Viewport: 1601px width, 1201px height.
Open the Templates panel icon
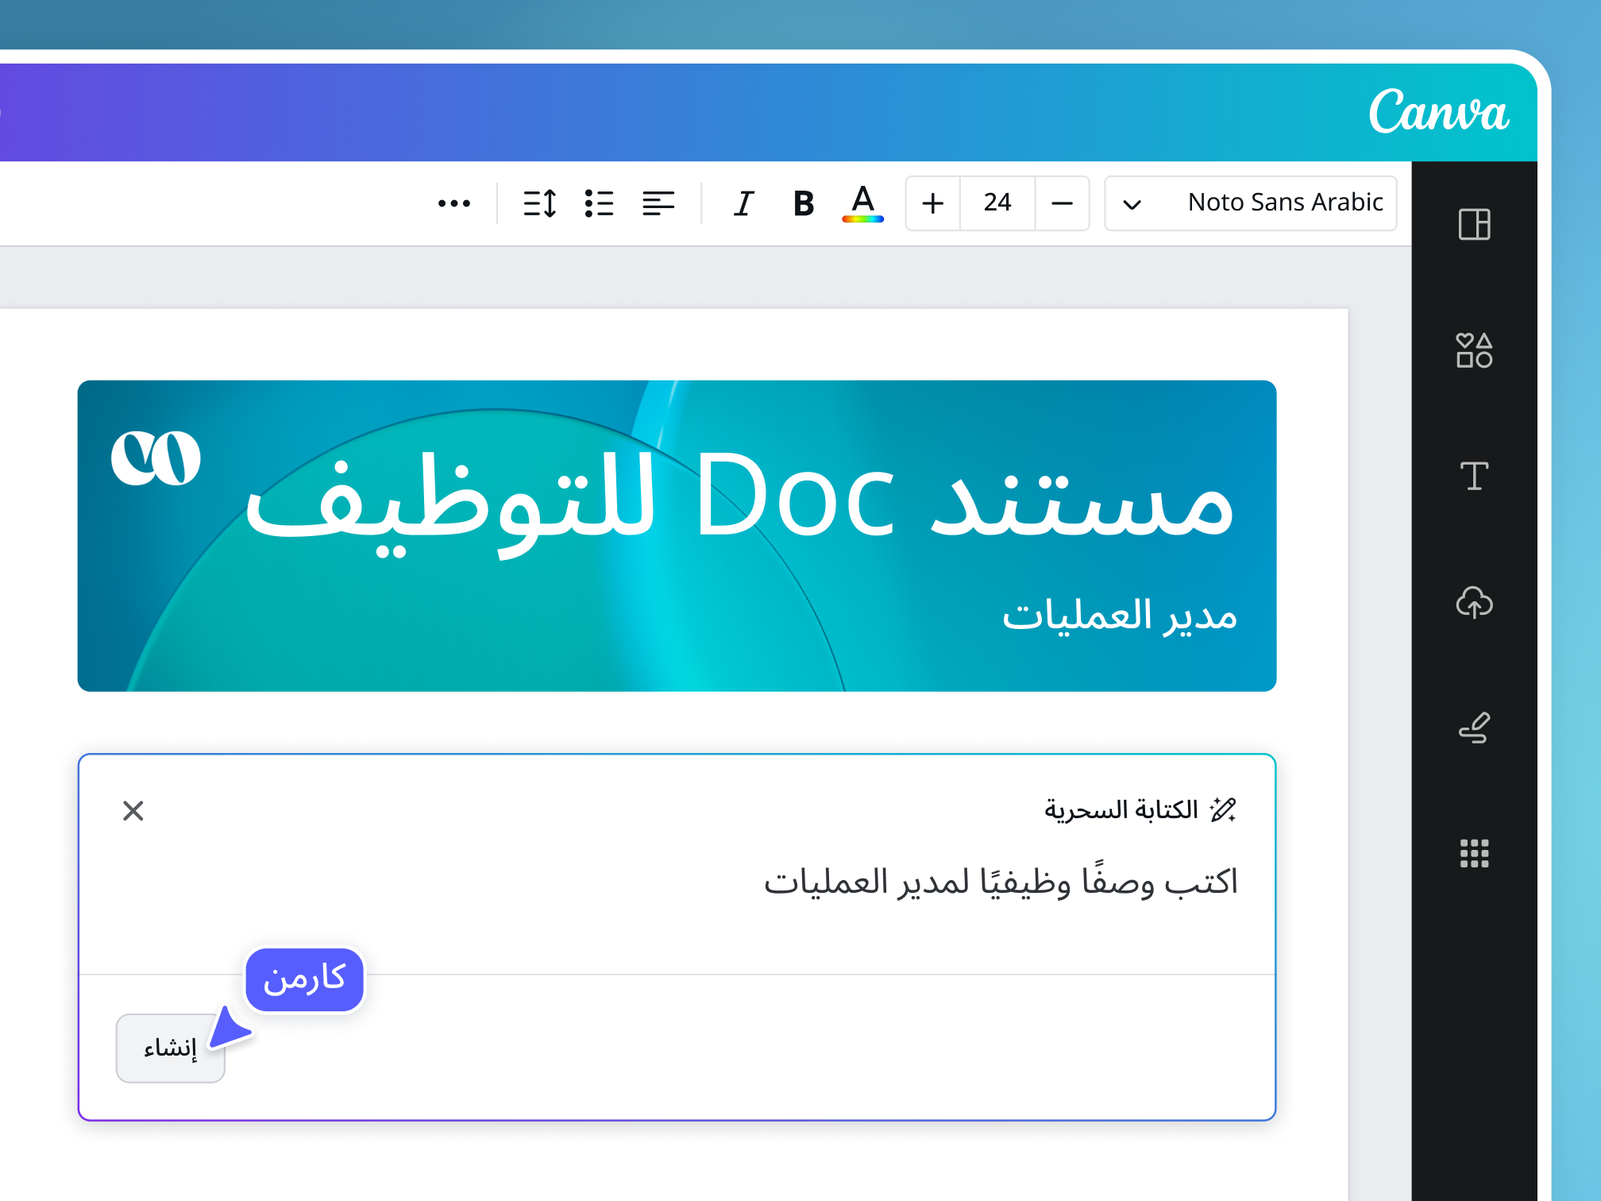1476,225
